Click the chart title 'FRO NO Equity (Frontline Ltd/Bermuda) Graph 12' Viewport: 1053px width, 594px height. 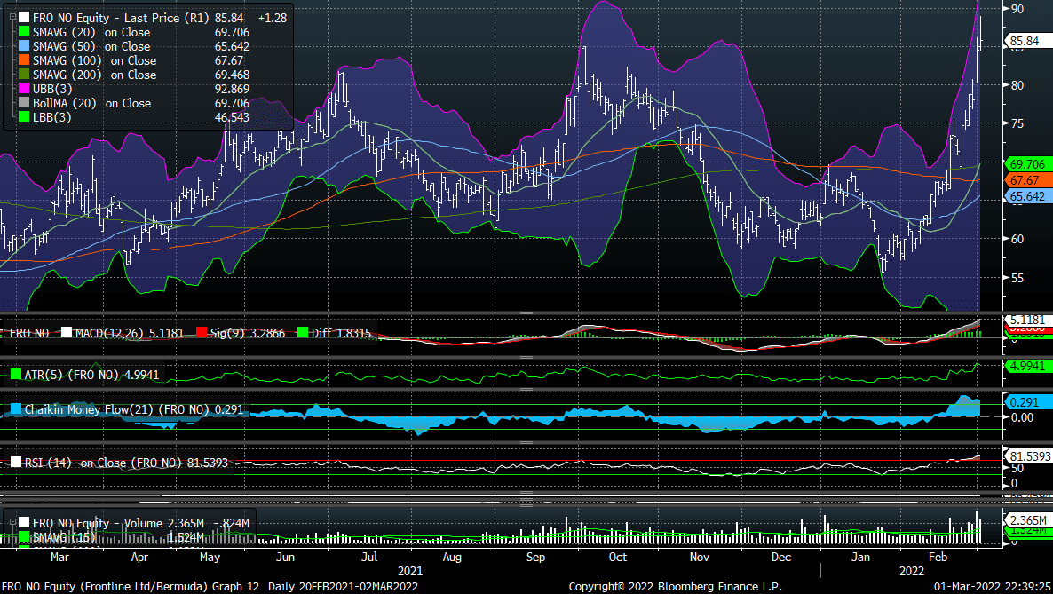(x=131, y=587)
